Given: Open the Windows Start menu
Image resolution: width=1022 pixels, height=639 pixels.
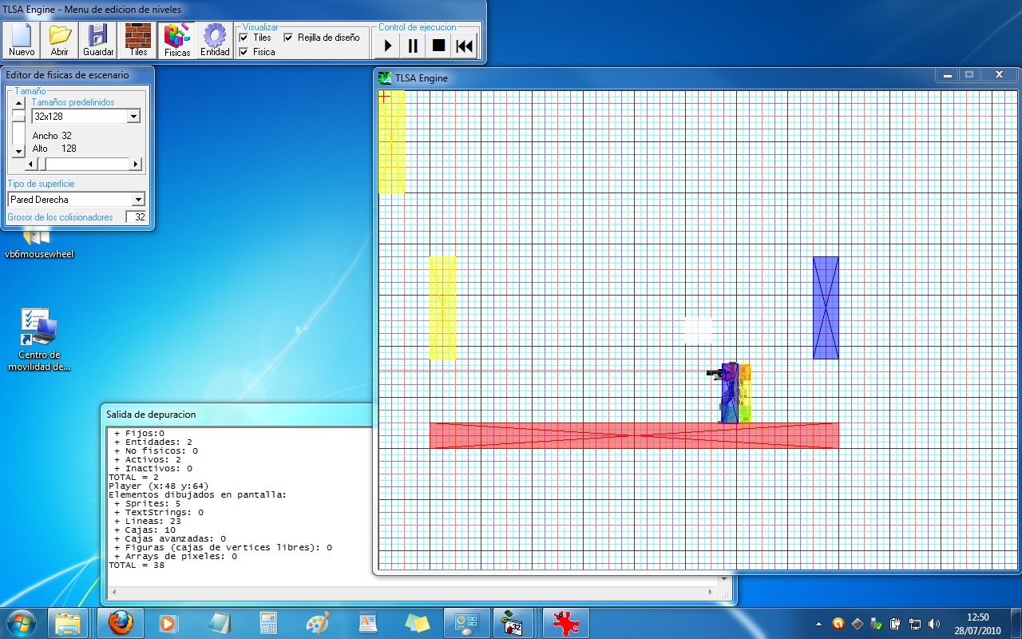Looking at the screenshot, I should tap(21, 623).
